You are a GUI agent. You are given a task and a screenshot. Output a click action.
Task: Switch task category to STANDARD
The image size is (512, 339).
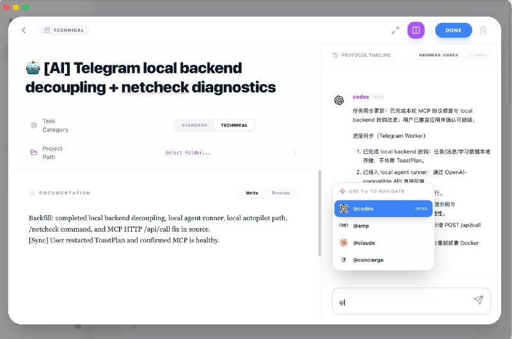tap(195, 125)
